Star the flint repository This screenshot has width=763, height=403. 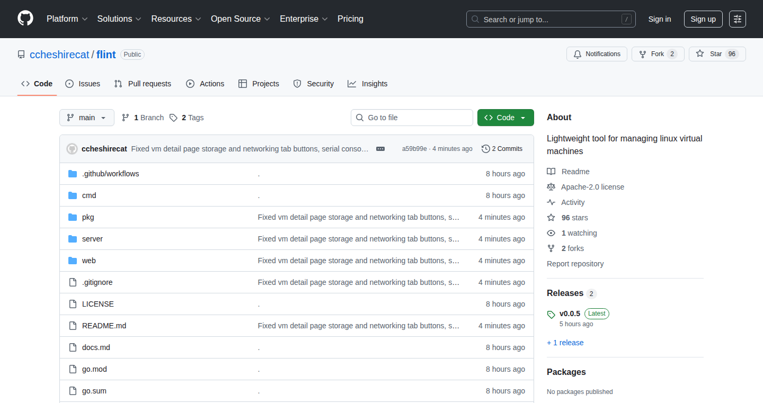click(x=717, y=54)
